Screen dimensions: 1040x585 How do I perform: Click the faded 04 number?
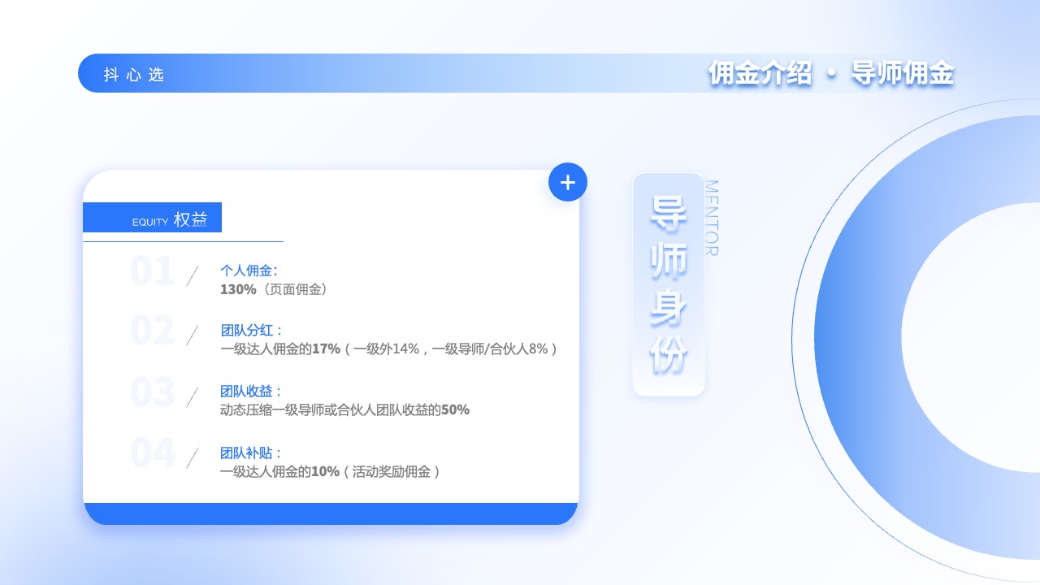tap(152, 453)
